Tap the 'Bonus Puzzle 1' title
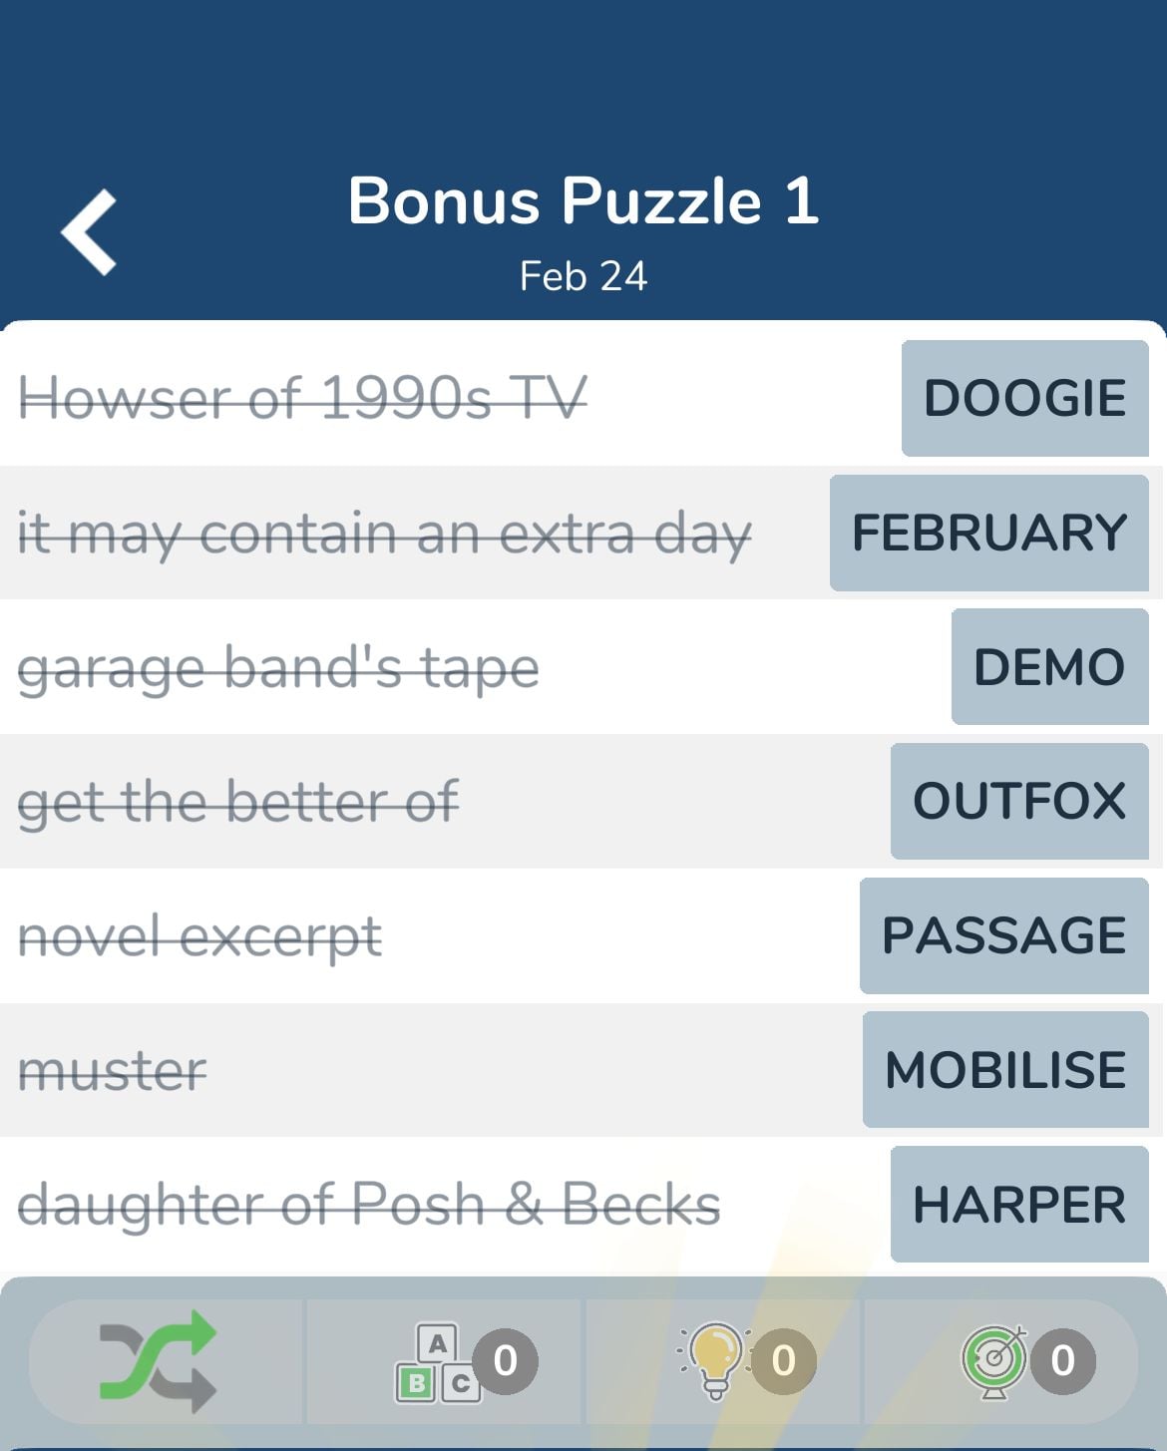The width and height of the screenshot is (1167, 1451). point(583,200)
